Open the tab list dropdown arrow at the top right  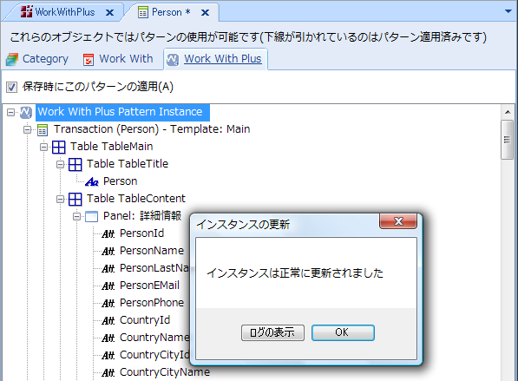tap(508, 11)
